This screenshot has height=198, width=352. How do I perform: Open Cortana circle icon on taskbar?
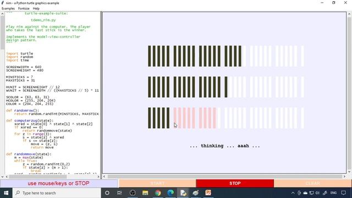point(107,193)
